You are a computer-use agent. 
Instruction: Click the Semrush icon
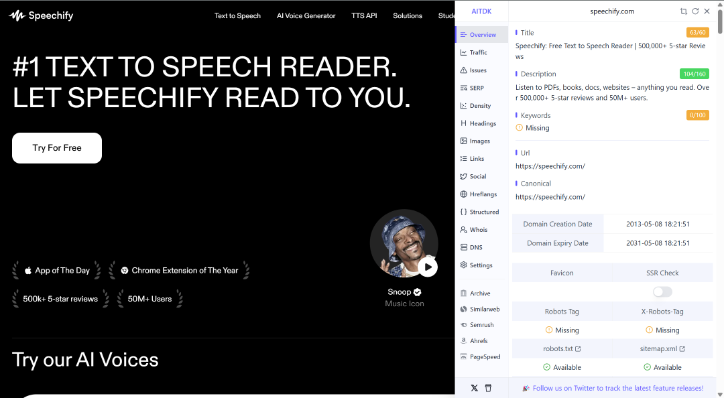coord(464,325)
